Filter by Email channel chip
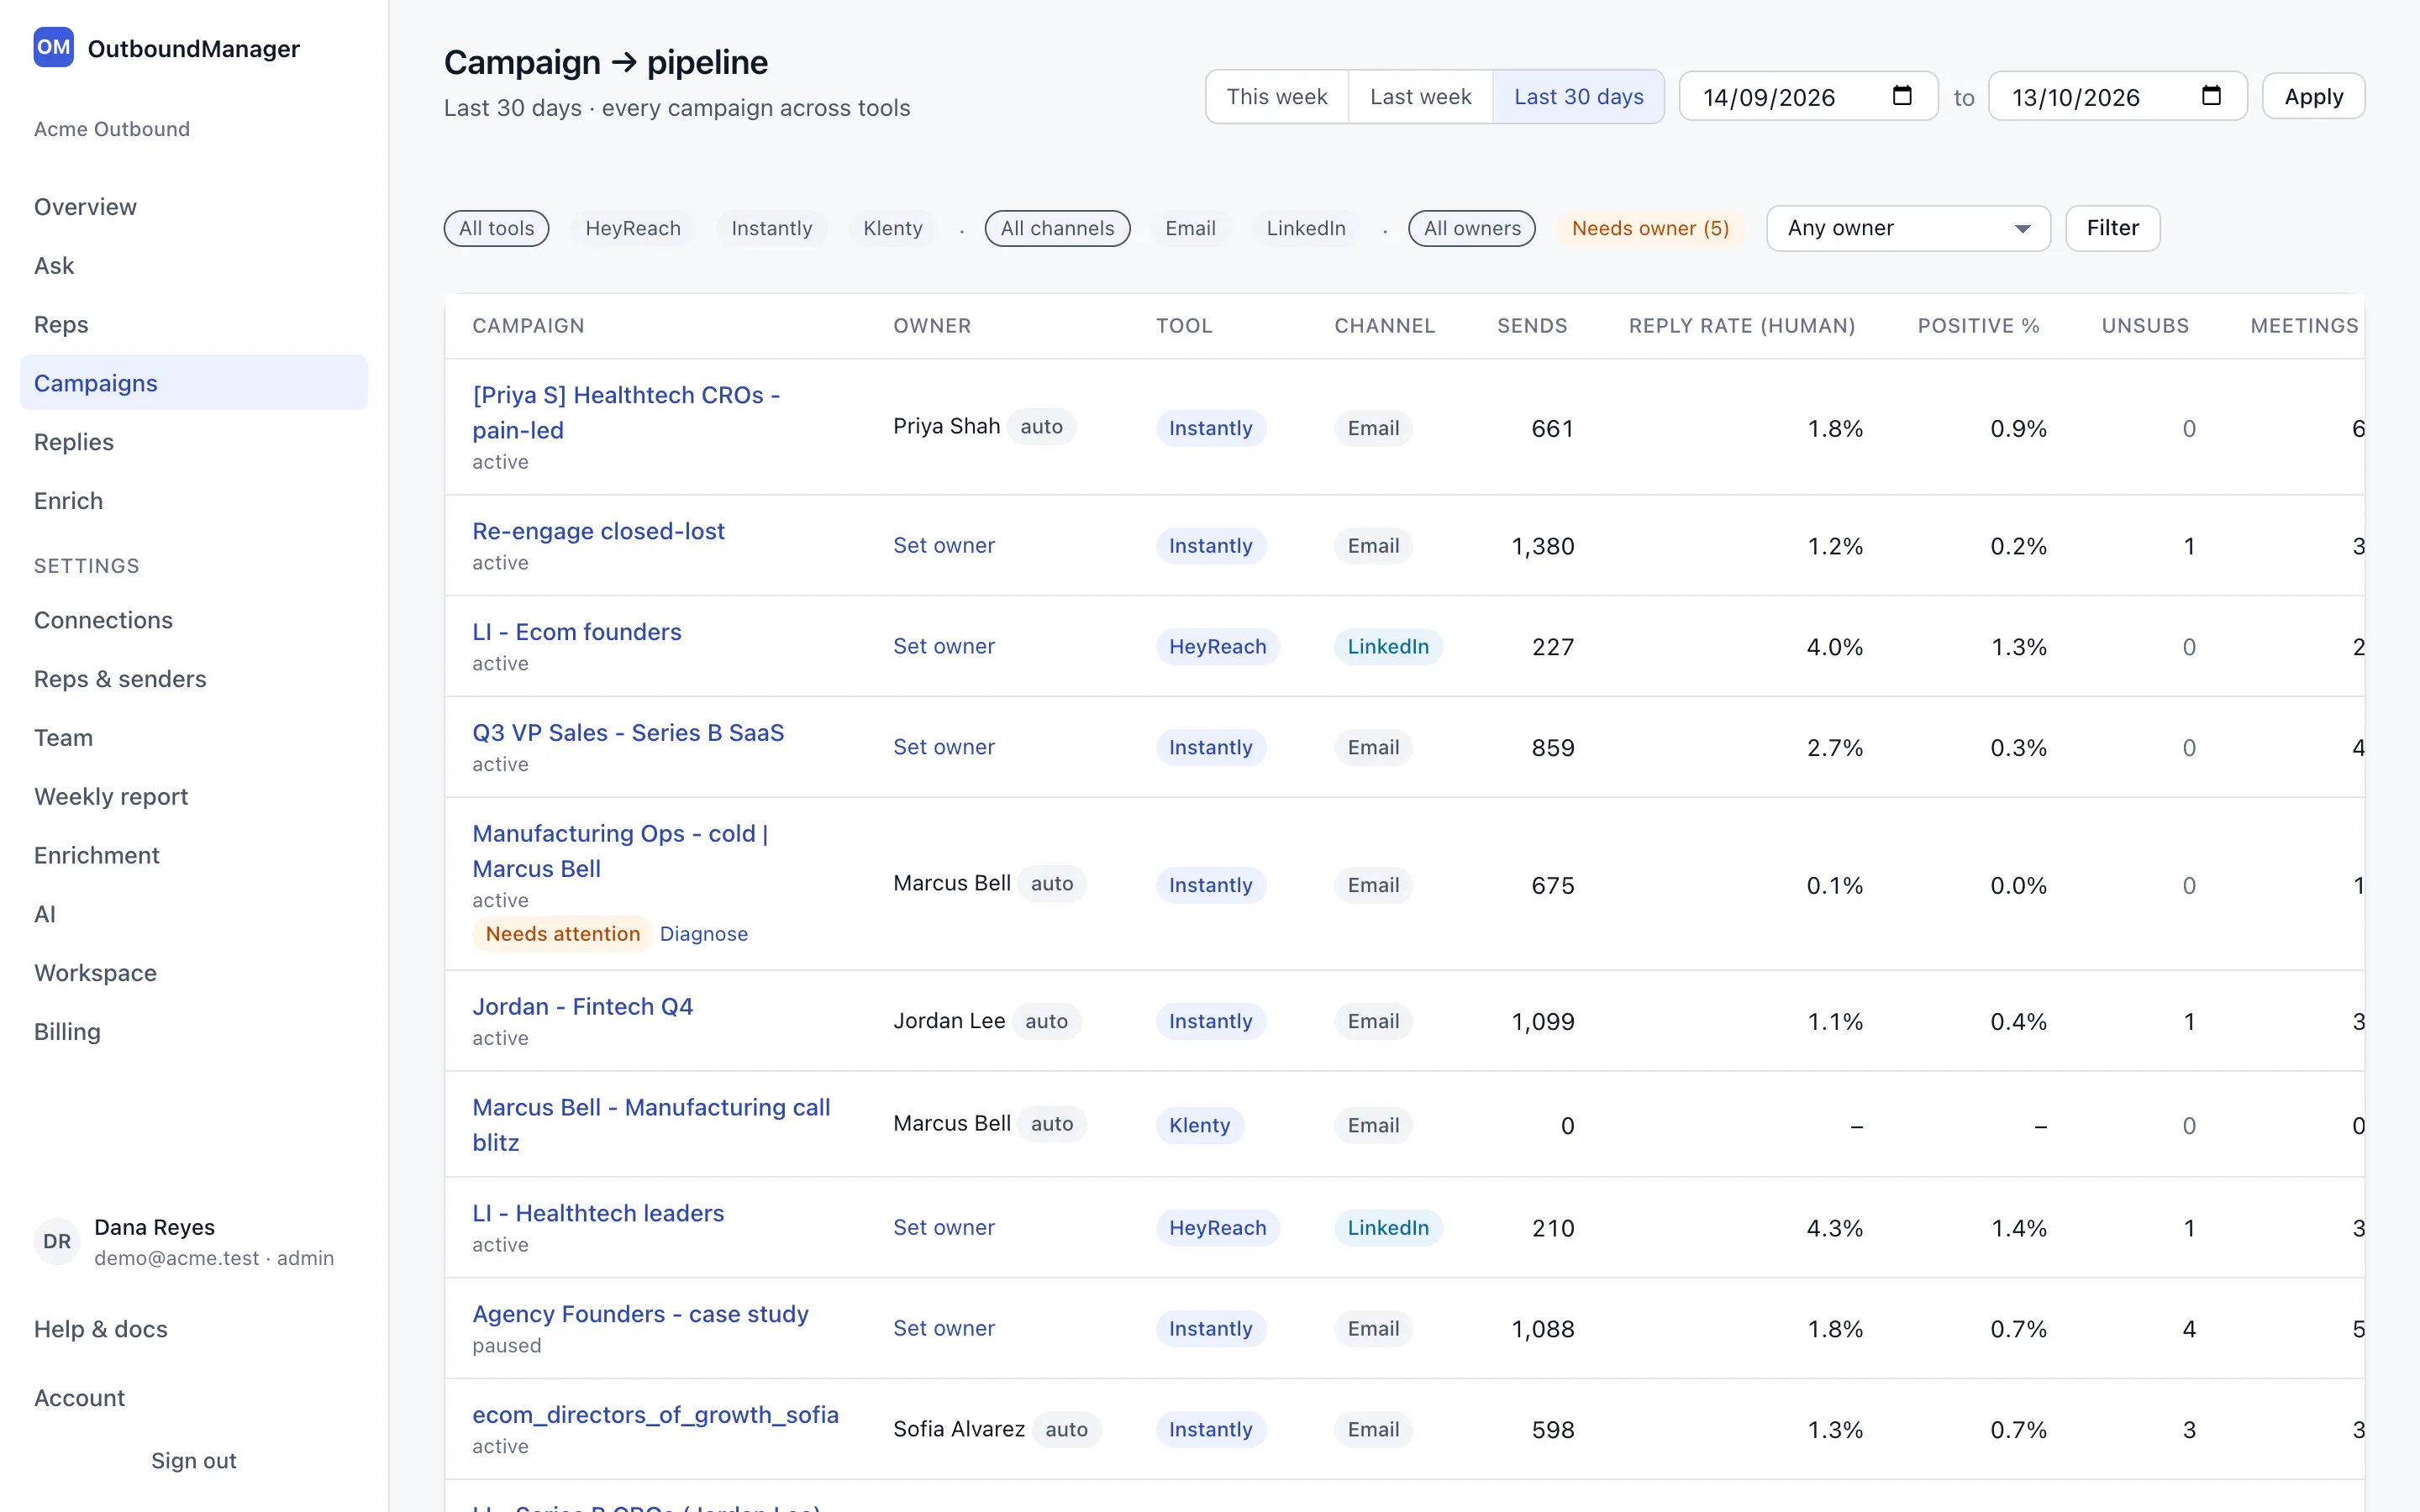 click(1190, 228)
